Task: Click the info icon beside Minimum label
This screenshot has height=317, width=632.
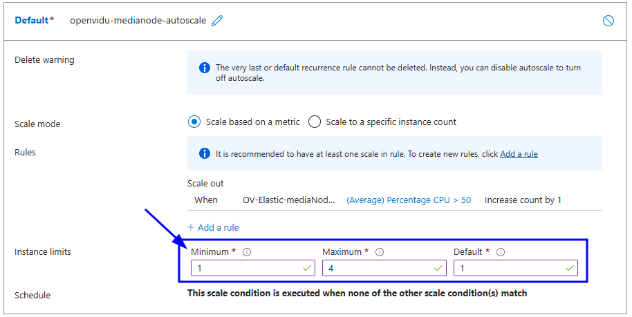Action: click(247, 252)
